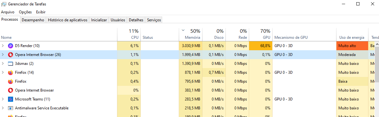The height and width of the screenshot is (117, 379).
Task: Click the ungrouped Opera Internet Browser icon
Action: 10,90
